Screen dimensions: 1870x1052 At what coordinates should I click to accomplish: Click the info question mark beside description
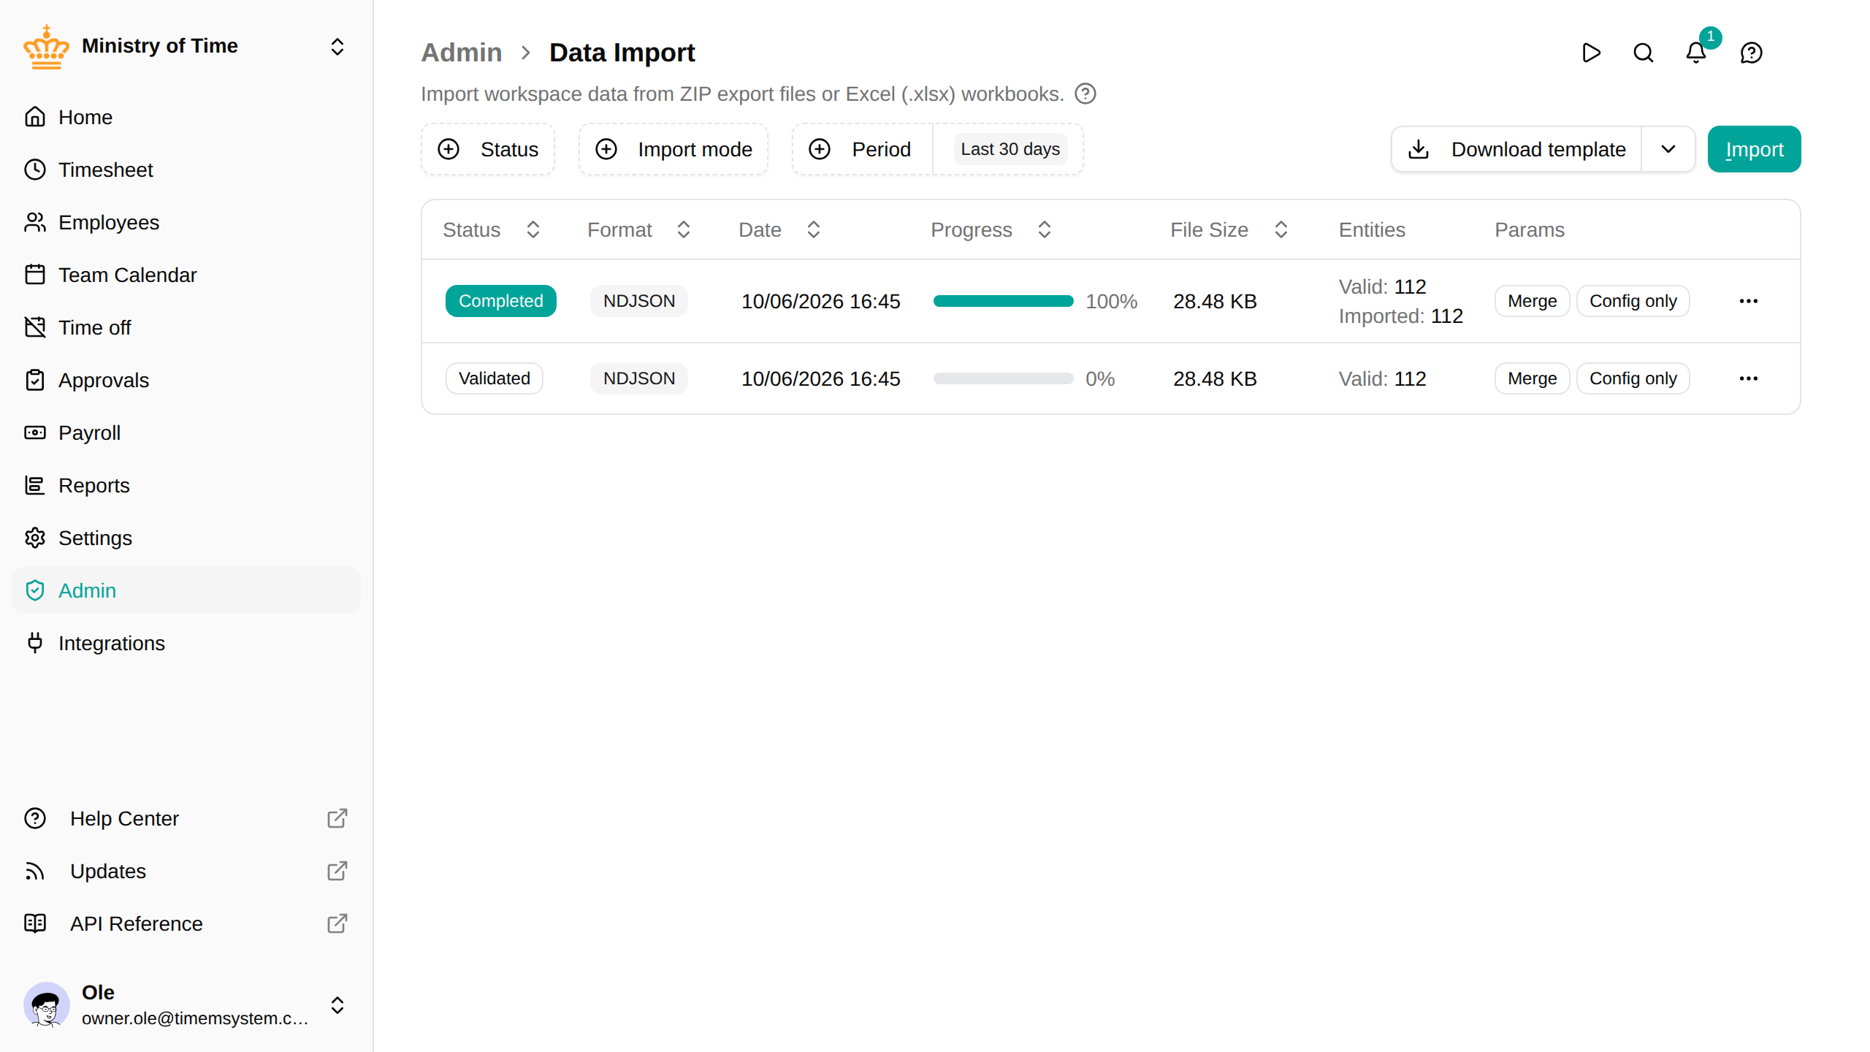pos(1085,94)
